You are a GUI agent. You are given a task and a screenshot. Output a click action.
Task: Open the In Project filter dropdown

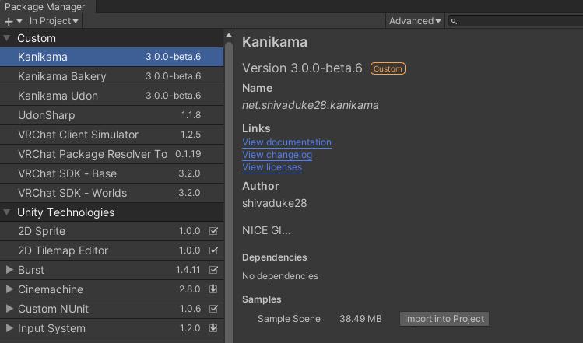click(x=54, y=21)
